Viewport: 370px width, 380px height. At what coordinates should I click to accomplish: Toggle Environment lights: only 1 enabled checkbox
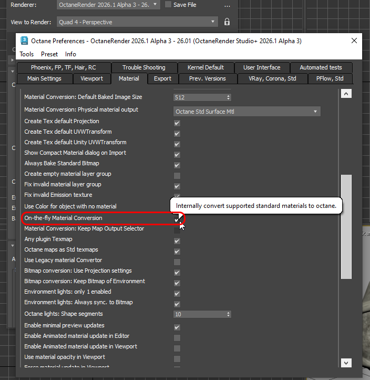[177, 294]
